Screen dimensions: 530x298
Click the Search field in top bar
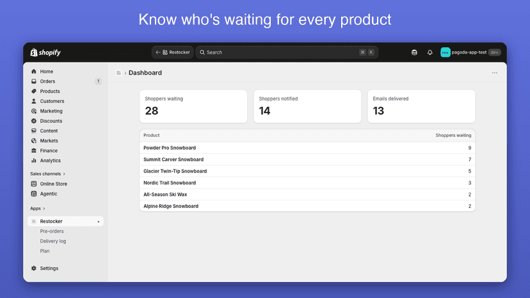287,52
